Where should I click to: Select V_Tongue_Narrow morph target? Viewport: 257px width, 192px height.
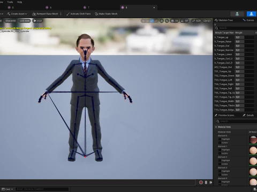click(x=224, y=50)
